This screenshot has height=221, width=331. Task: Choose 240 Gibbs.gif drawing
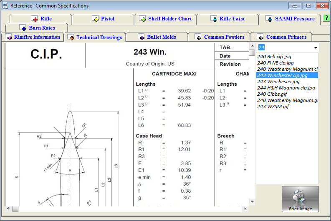287,94
